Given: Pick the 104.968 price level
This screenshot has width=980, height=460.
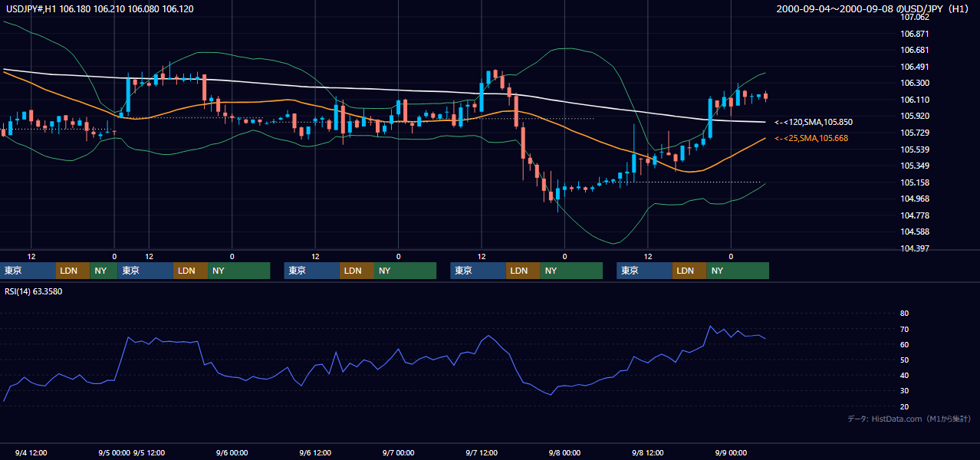Looking at the screenshot, I should (x=914, y=199).
